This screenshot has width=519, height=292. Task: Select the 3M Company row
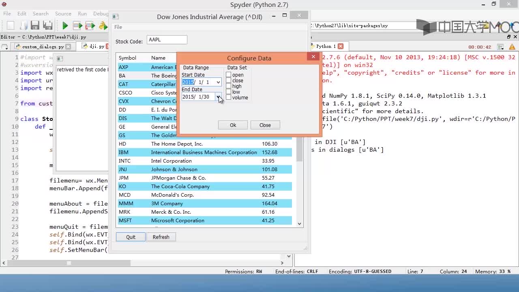(205, 204)
